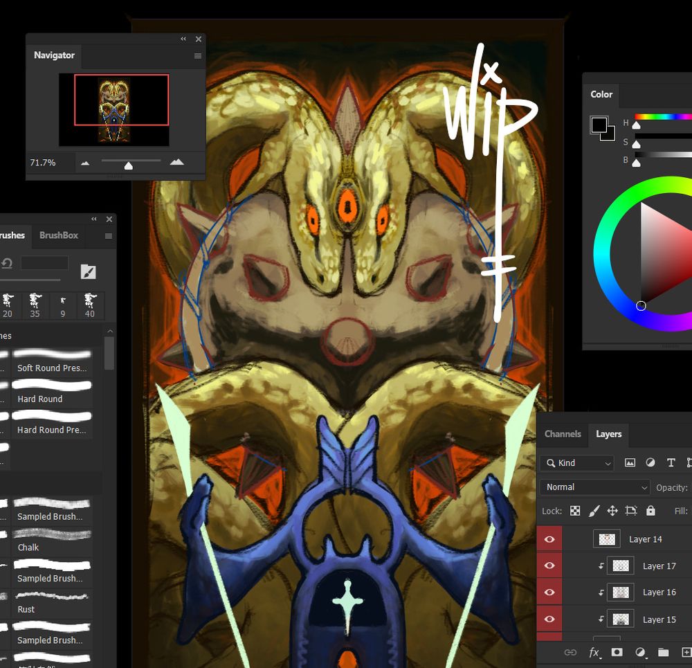Screen dimensions: 692x668
Task: Click the link layers icon
Action: tap(571, 652)
